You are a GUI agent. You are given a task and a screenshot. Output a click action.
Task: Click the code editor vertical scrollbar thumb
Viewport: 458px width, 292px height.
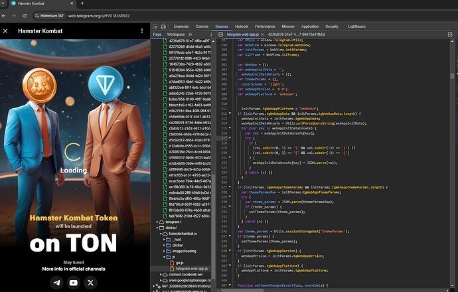tap(452, 76)
